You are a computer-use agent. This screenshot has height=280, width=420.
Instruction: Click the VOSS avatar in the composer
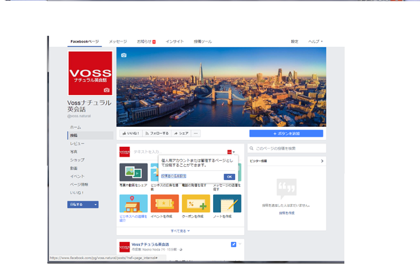tap(125, 152)
